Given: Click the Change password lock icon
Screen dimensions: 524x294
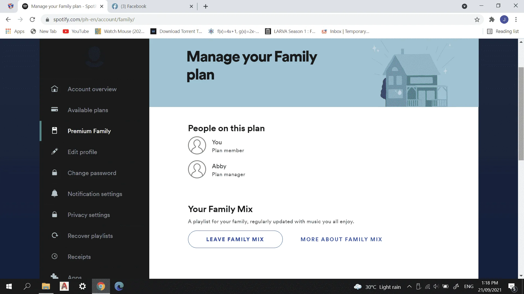Looking at the screenshot, I should (x=55, y=173).
